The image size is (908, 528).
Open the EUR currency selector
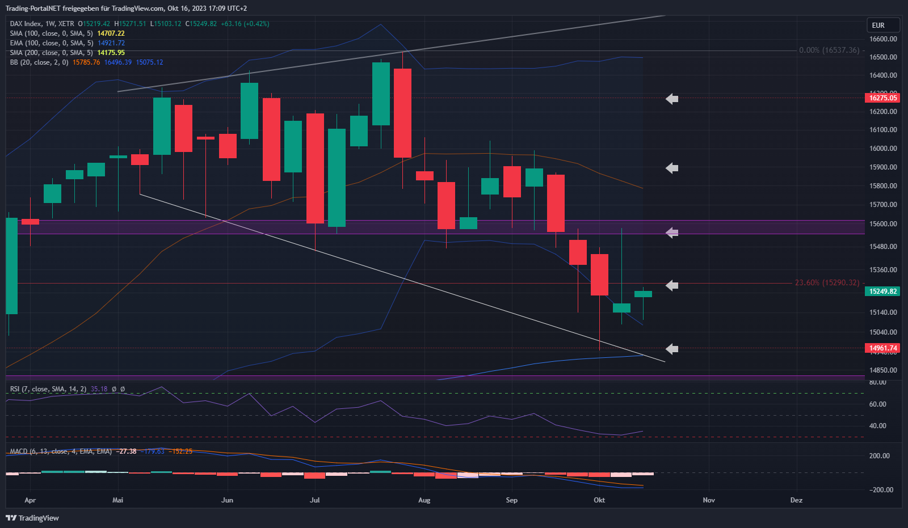click(x=884, y=26)
